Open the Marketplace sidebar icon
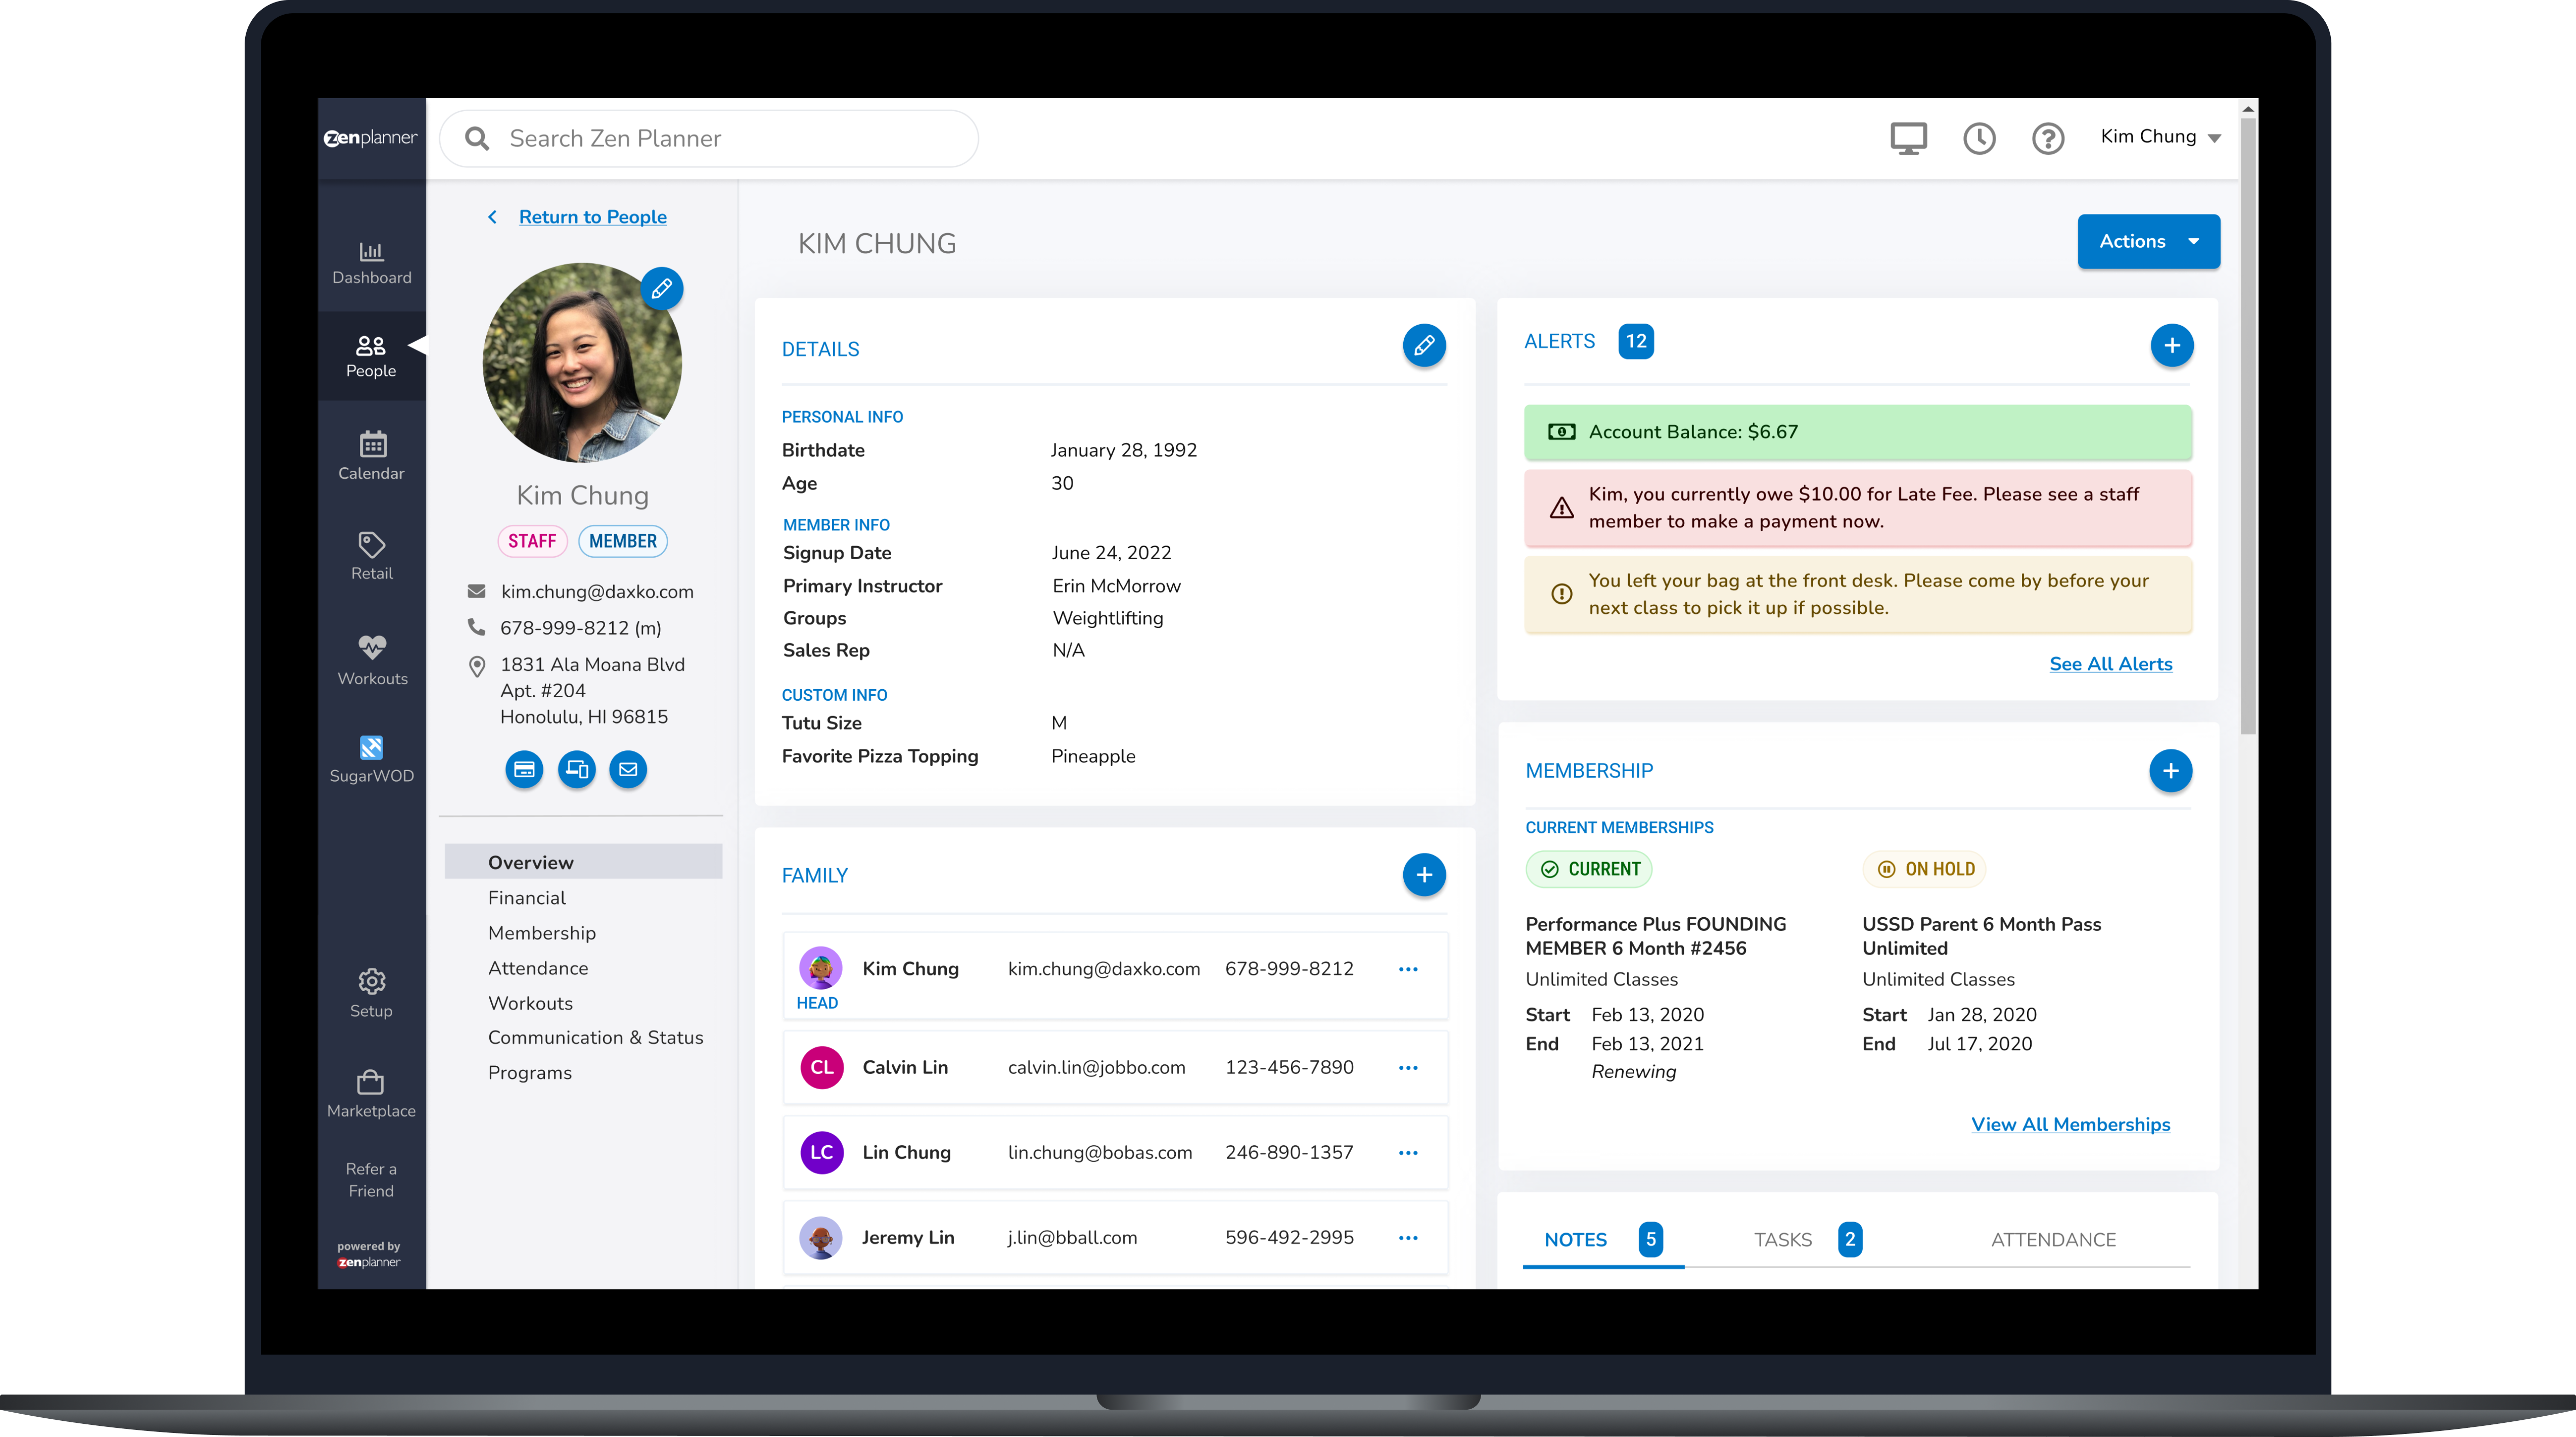2576x1437 pixels. [x=371, y=1095]
